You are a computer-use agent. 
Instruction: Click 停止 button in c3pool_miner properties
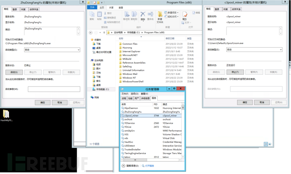coord(235,72)
